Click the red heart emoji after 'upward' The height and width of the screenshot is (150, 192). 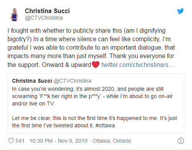click(96, 65)
